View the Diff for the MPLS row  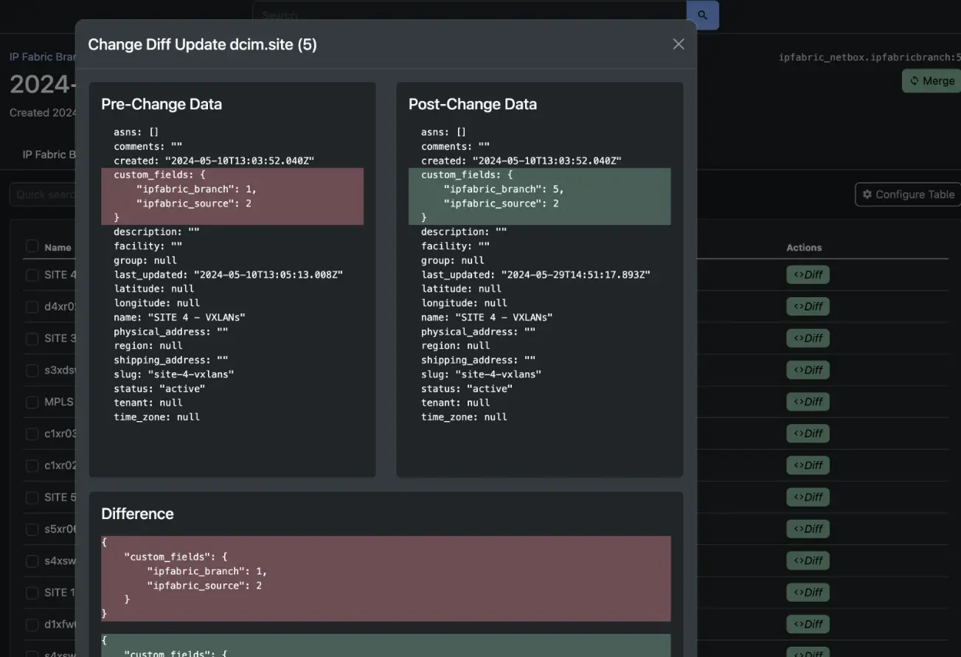808,402
